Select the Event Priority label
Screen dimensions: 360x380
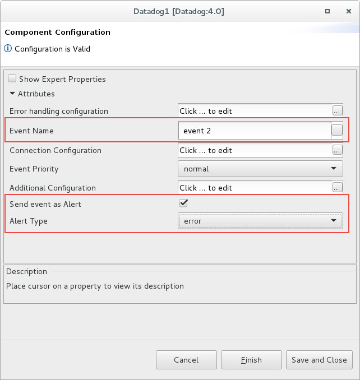point(34,169)
